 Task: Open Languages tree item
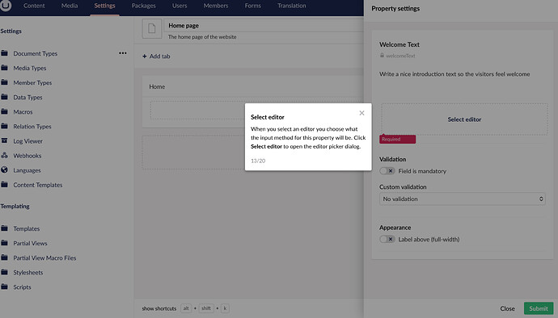[x=27, y=170]
